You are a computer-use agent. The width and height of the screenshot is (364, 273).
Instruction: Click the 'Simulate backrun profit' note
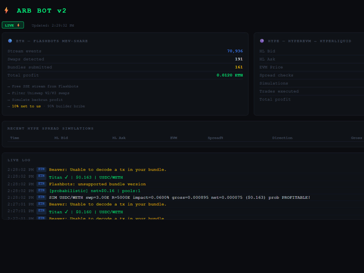[x=37, y=100]
